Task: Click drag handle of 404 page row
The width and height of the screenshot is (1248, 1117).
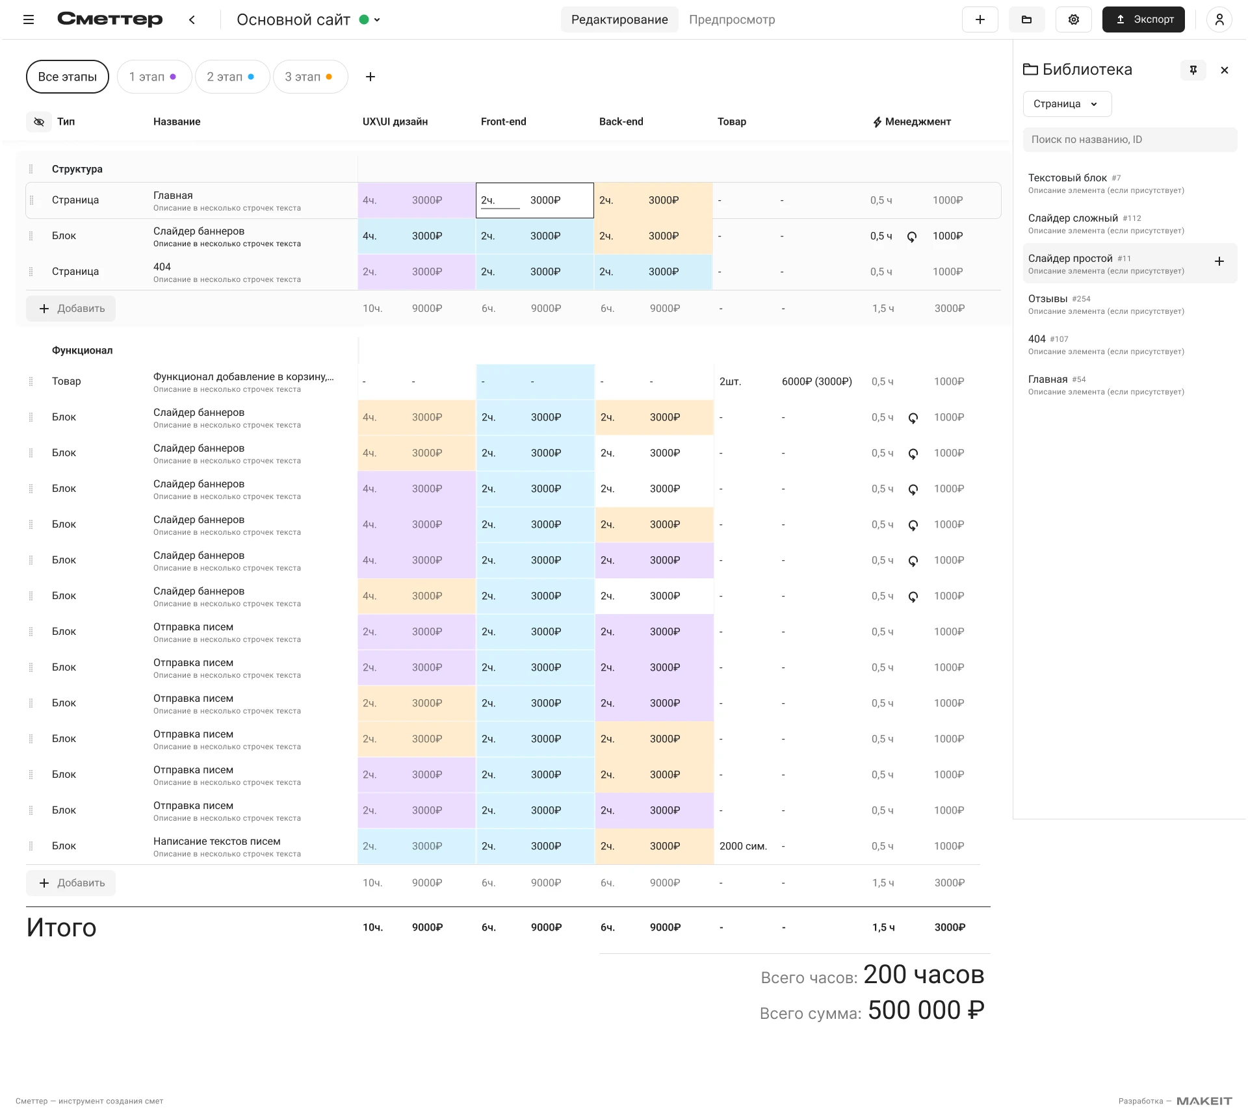Action: [31, 272]
